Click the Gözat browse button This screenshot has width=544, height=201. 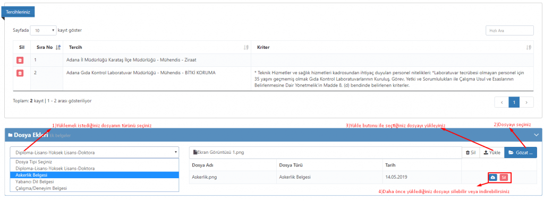(521, 153)
